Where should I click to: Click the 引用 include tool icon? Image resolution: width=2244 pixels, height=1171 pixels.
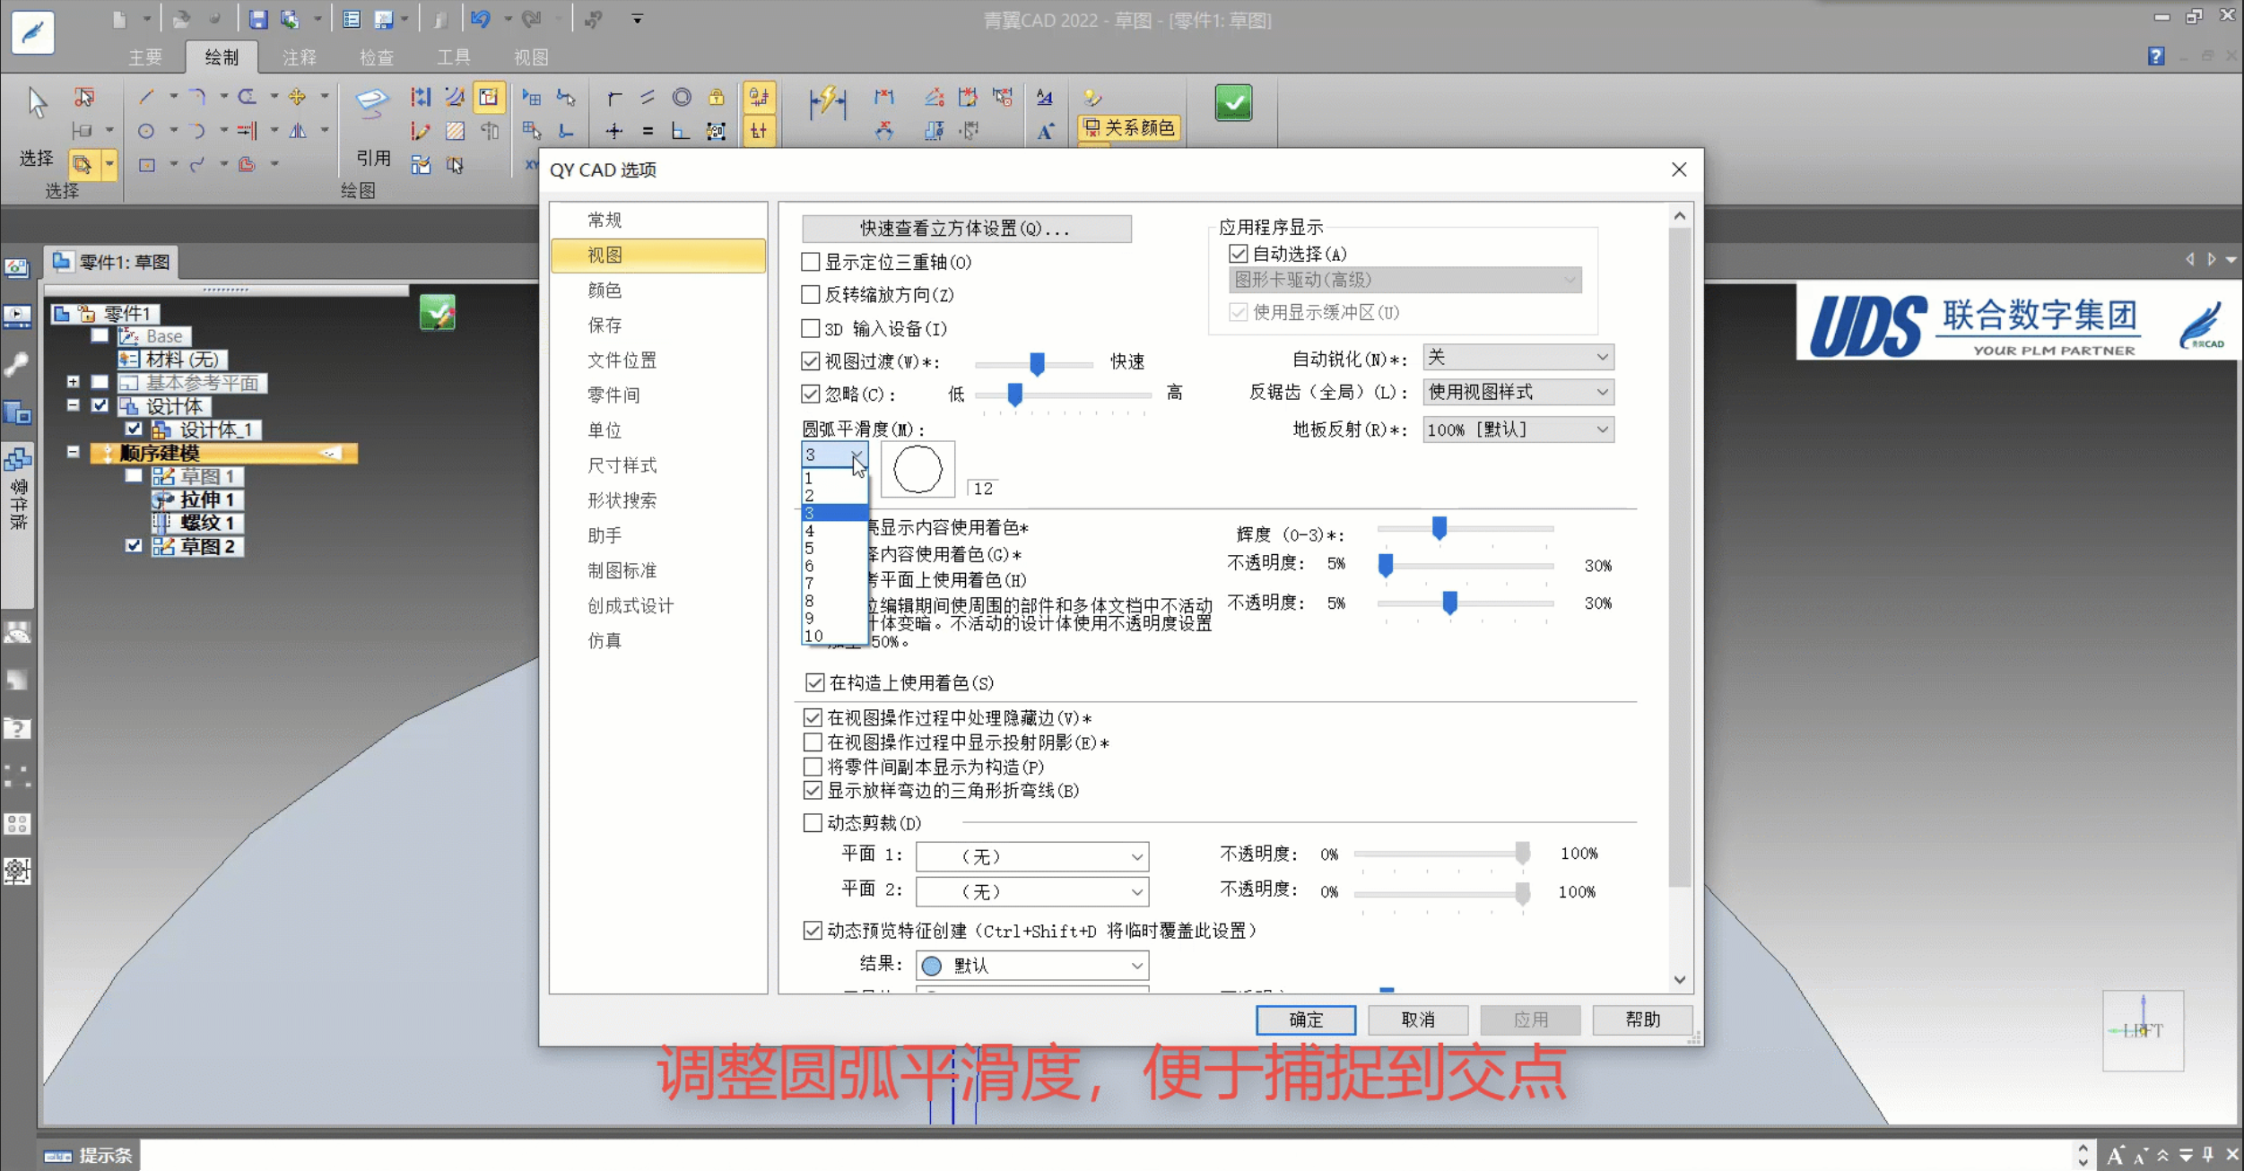[x=372, y=101]
